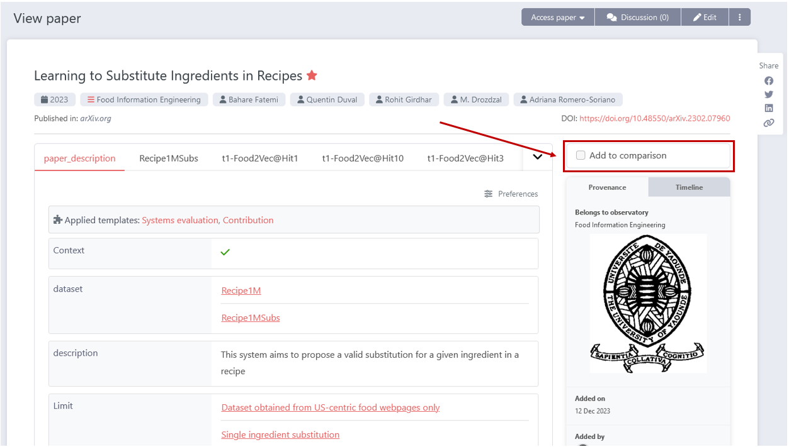Click the Edit button

point(705,17)
